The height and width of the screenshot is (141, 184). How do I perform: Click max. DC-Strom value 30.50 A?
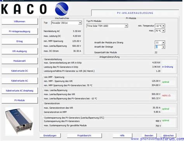point(77,51)
